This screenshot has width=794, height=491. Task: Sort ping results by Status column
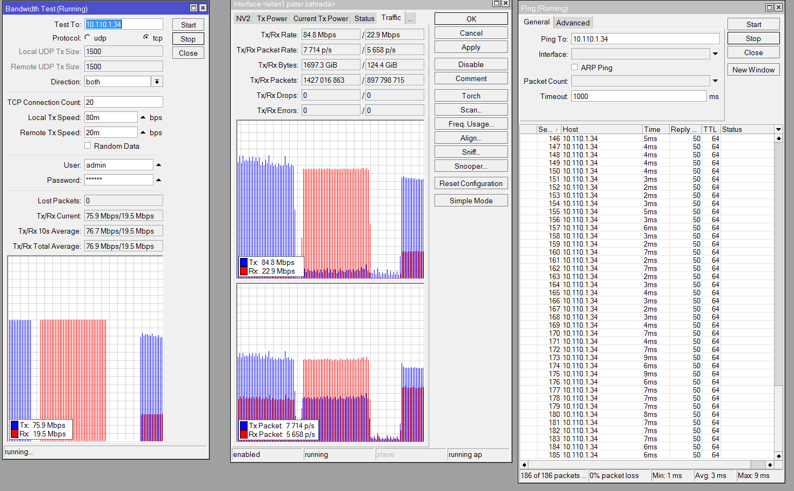747,129
